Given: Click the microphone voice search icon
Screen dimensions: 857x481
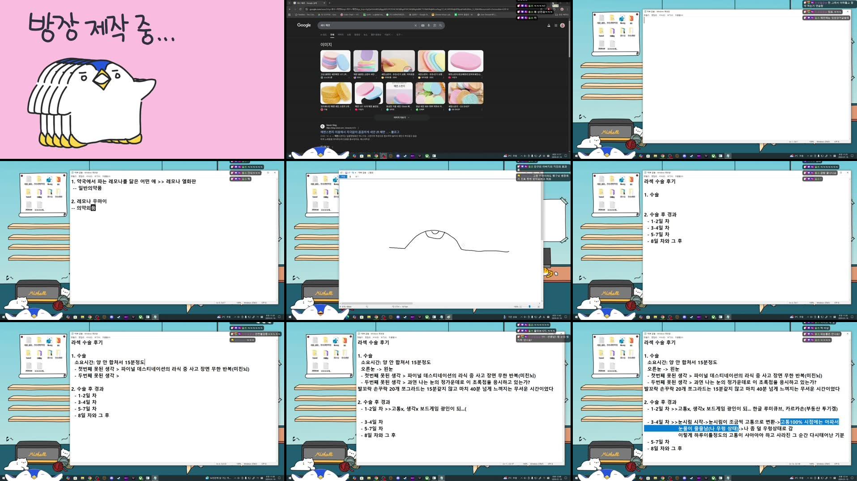Looking at the screenshot, I should pyautogui.click(x=428, y=25).
